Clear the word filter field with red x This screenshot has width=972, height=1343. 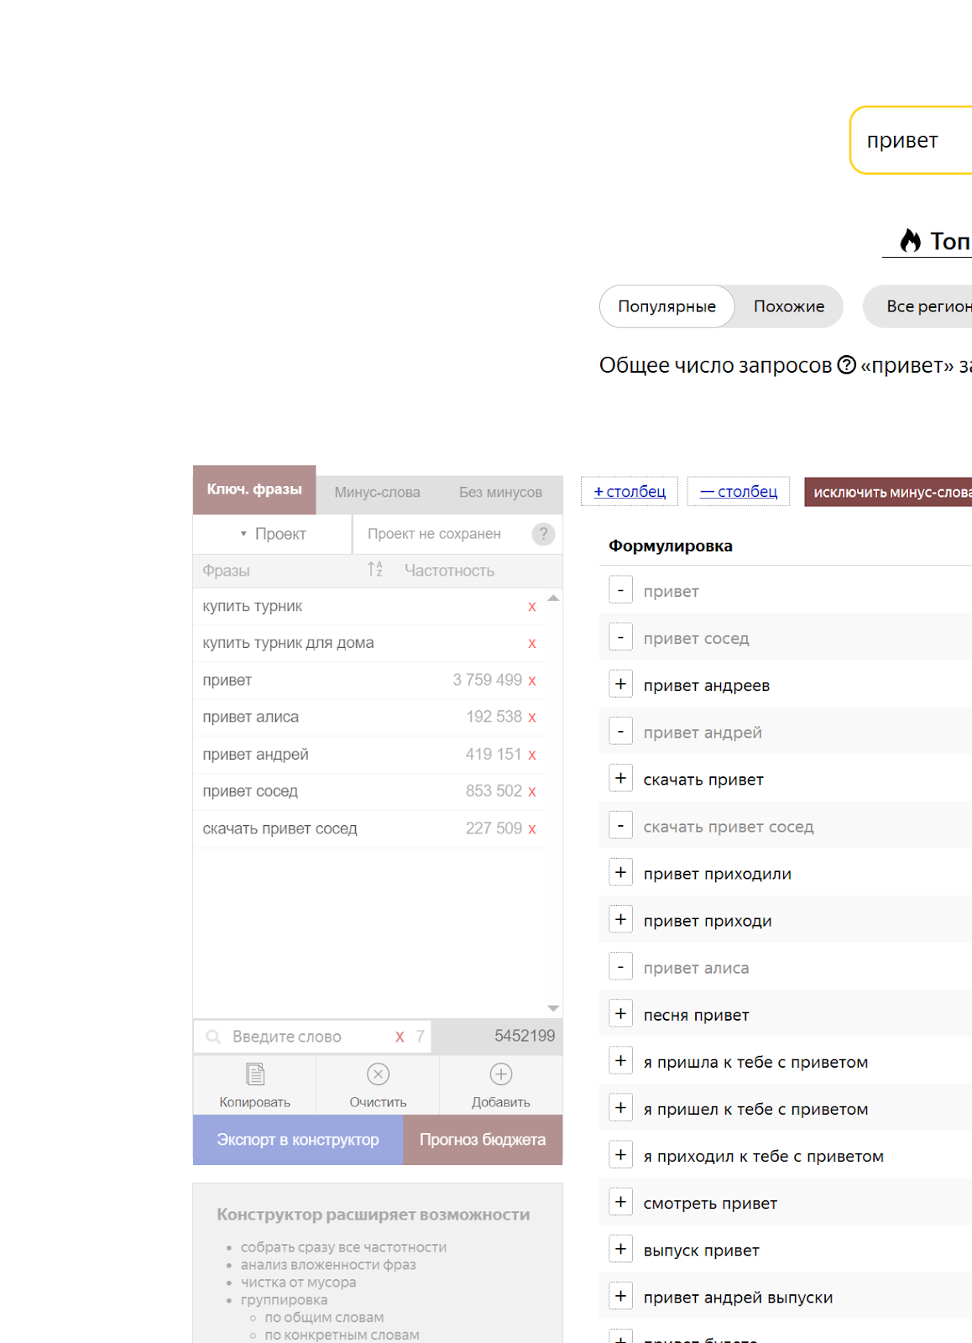tap(400, 1037)
